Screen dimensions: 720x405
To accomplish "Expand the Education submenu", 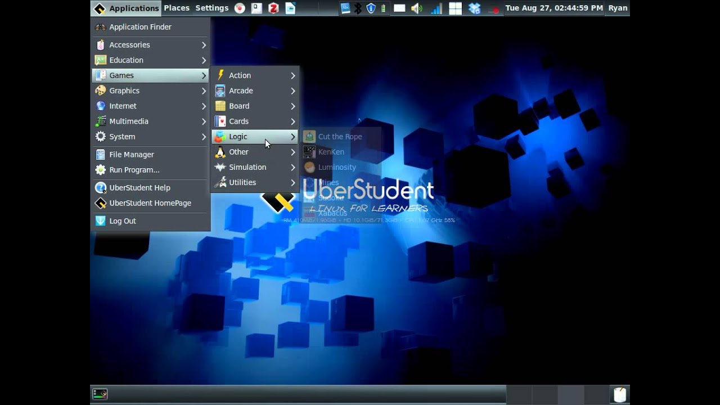I will 151,60.
